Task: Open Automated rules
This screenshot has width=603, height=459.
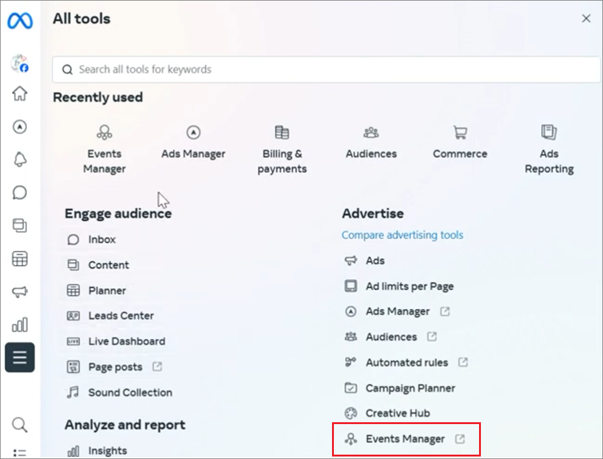Action: 406,362
